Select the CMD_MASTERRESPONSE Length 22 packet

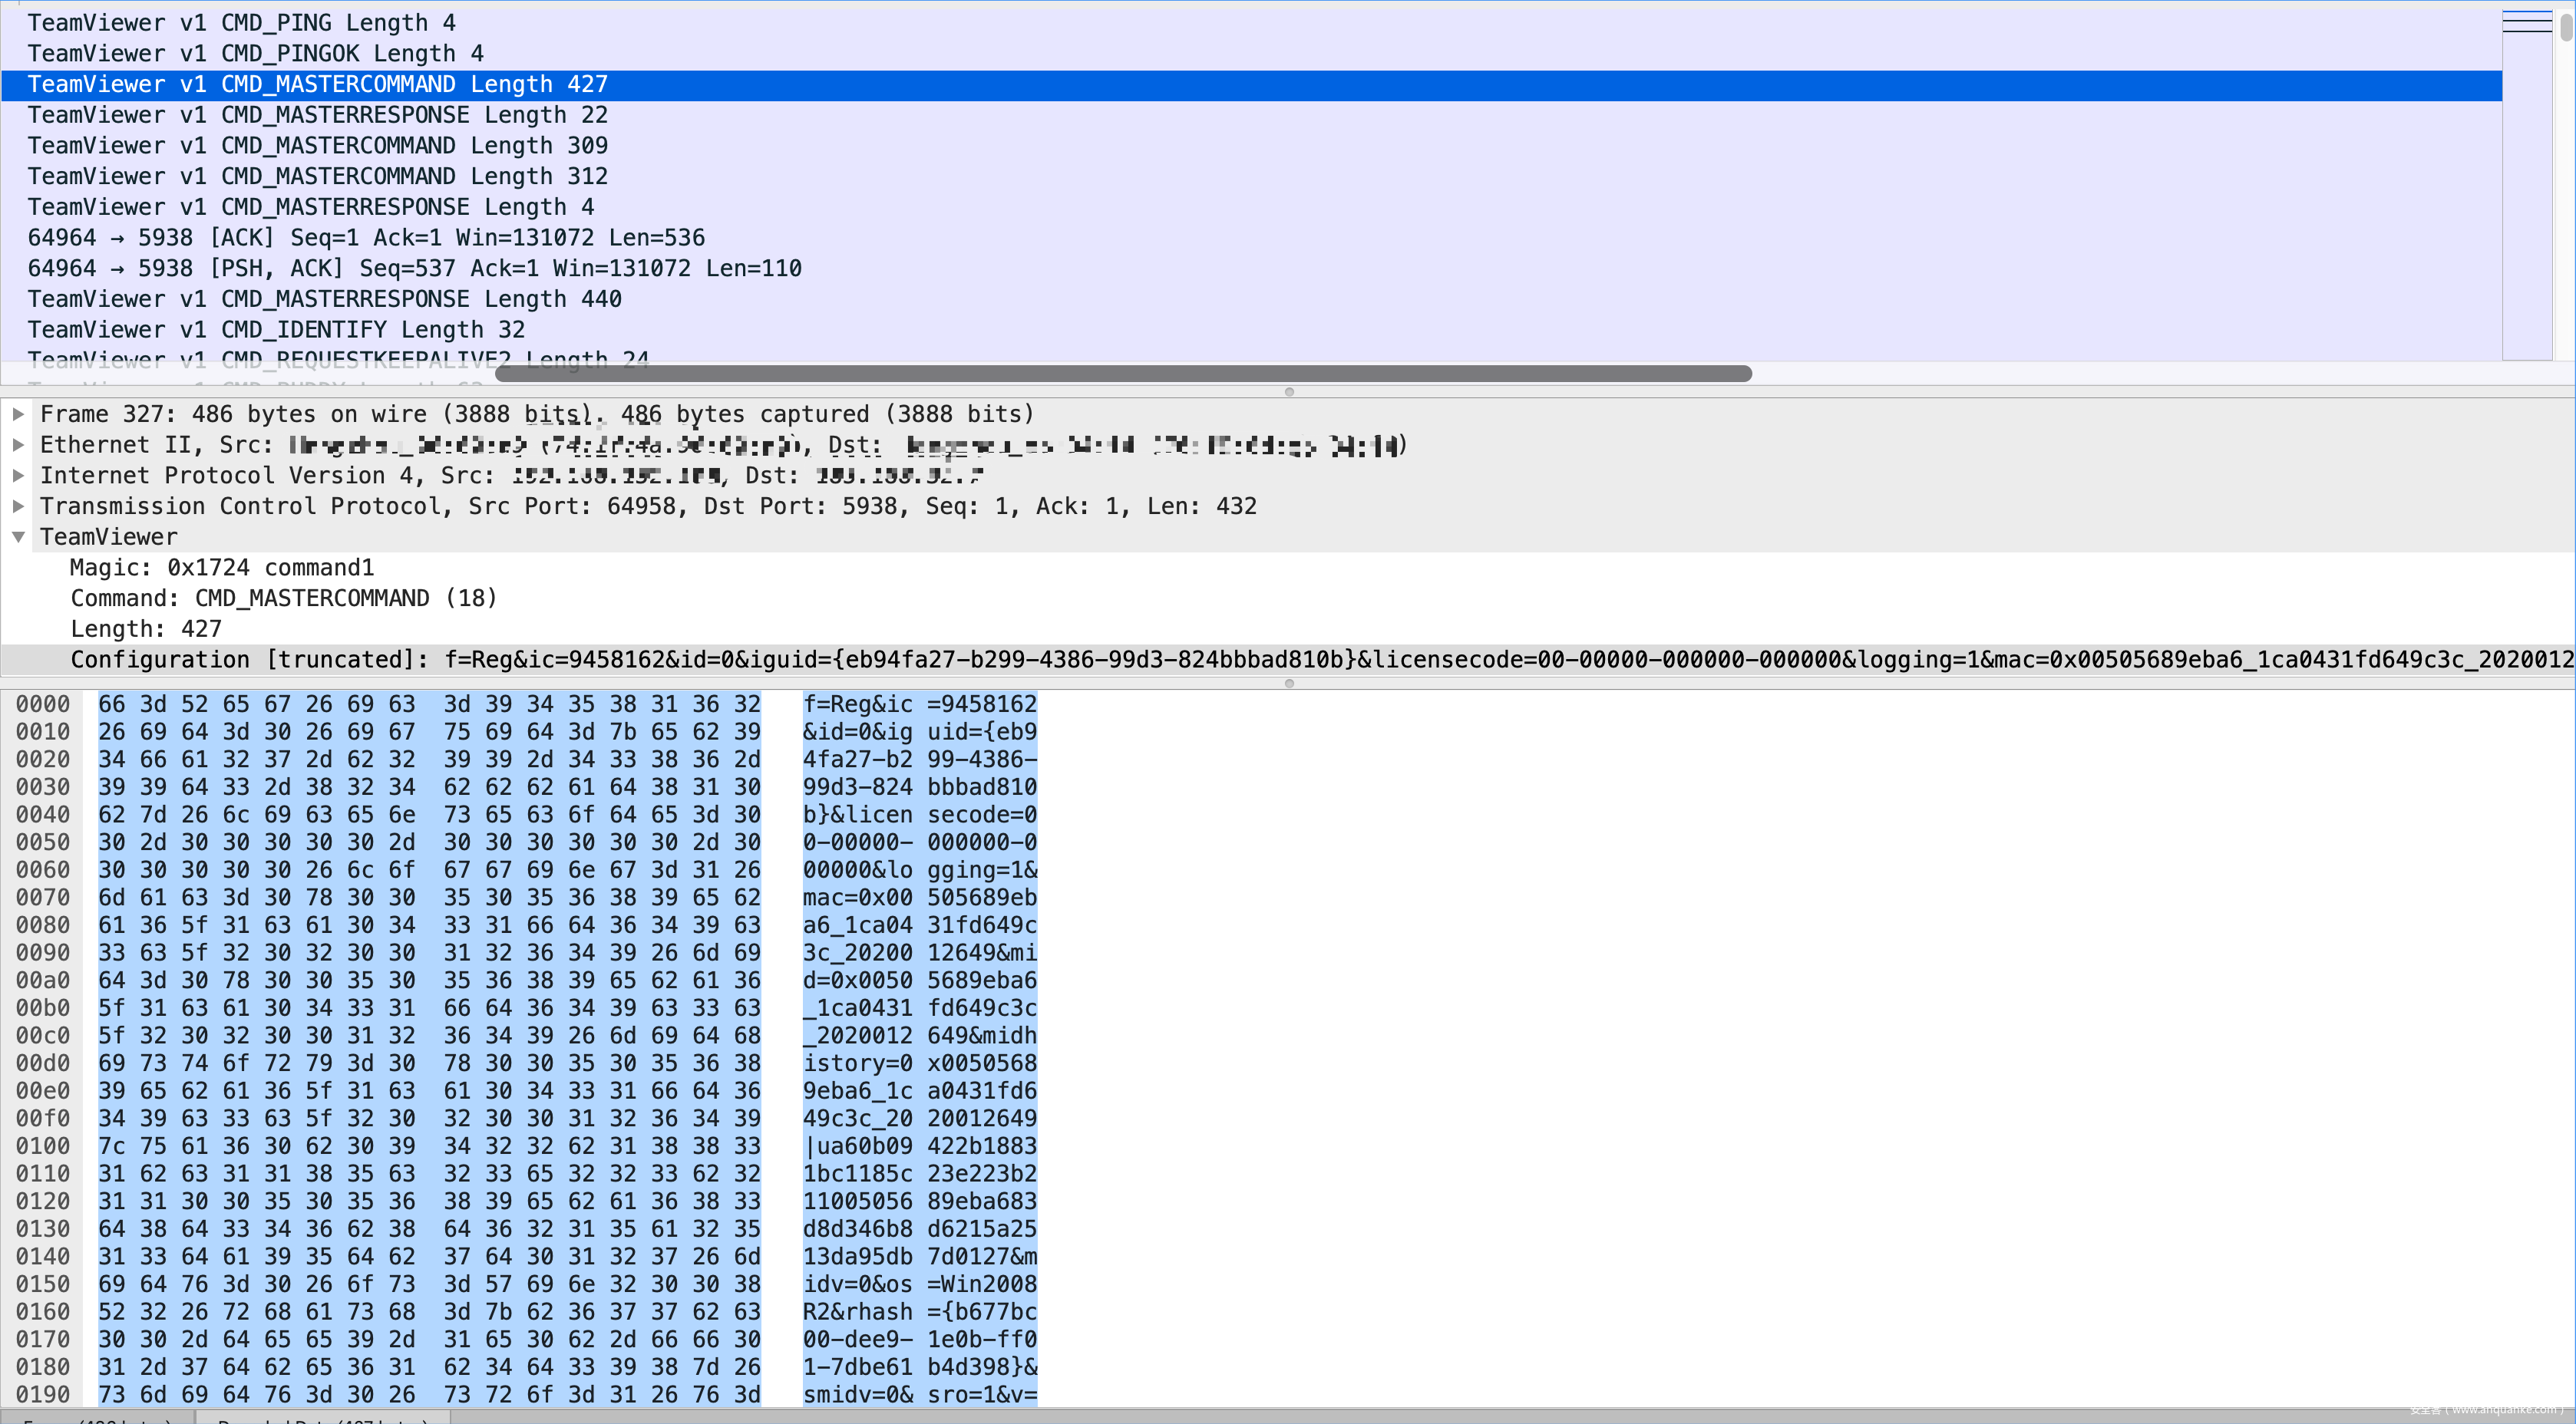(317, 115)
